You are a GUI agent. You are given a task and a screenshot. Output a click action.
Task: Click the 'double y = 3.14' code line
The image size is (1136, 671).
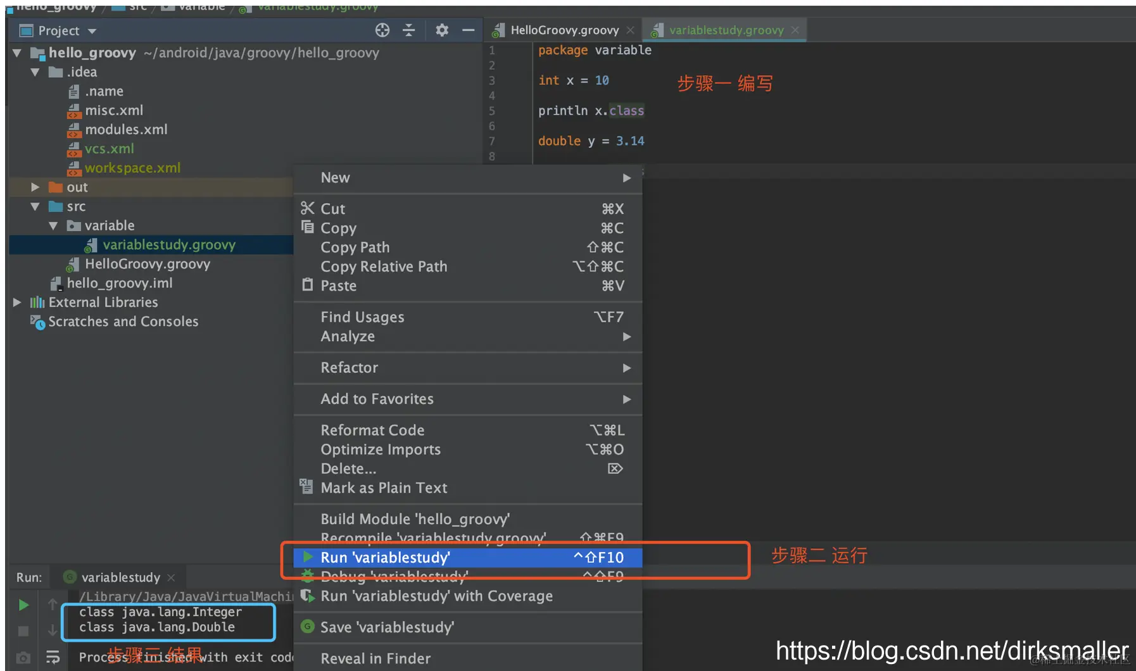pyautogui.click(x=591, y=141)
